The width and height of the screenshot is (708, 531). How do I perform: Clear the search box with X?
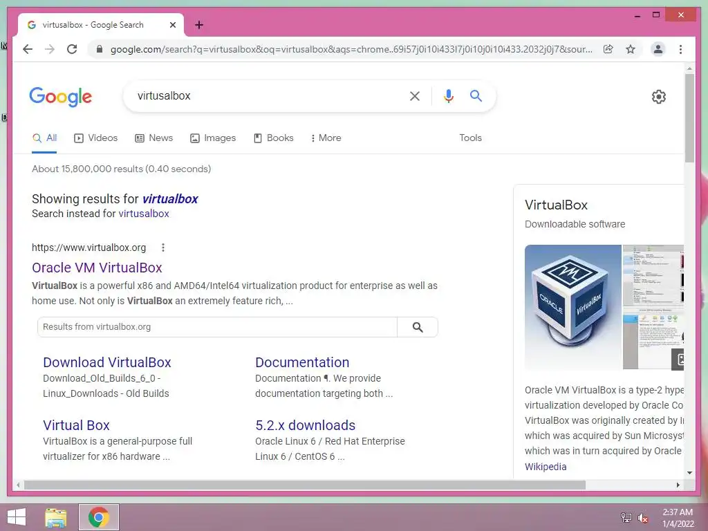[415, 96]
